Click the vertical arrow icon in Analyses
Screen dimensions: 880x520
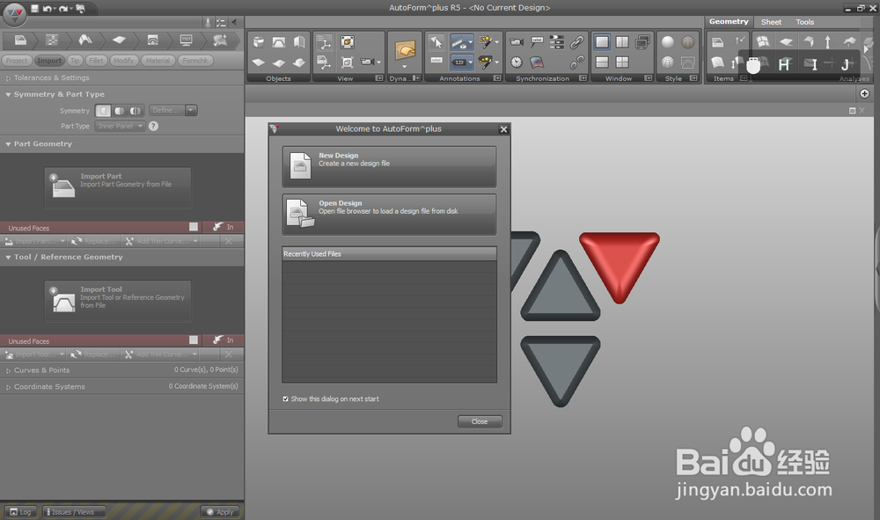(827, 42)
